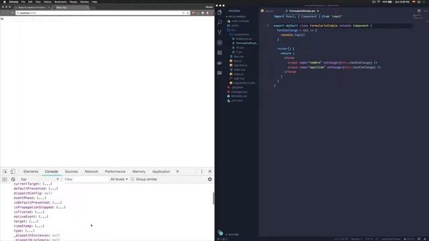The height and width of the screenshot is (241, 429).
Task: Toggle the device toolbar icon in DevTools
Action: pos(13,171)
